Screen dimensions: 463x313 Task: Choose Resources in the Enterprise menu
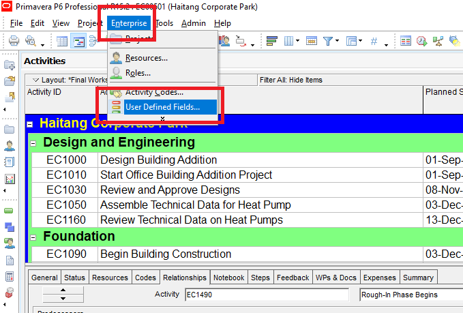(163, 58)
